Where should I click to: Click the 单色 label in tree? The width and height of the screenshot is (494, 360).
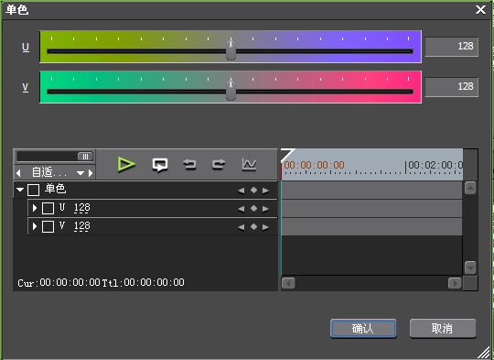click(56, 189)
